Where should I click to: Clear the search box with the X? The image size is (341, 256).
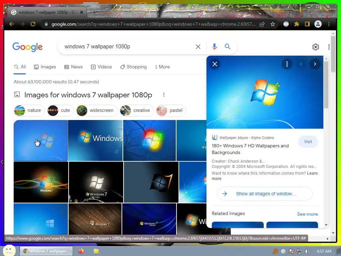[198, 47]
